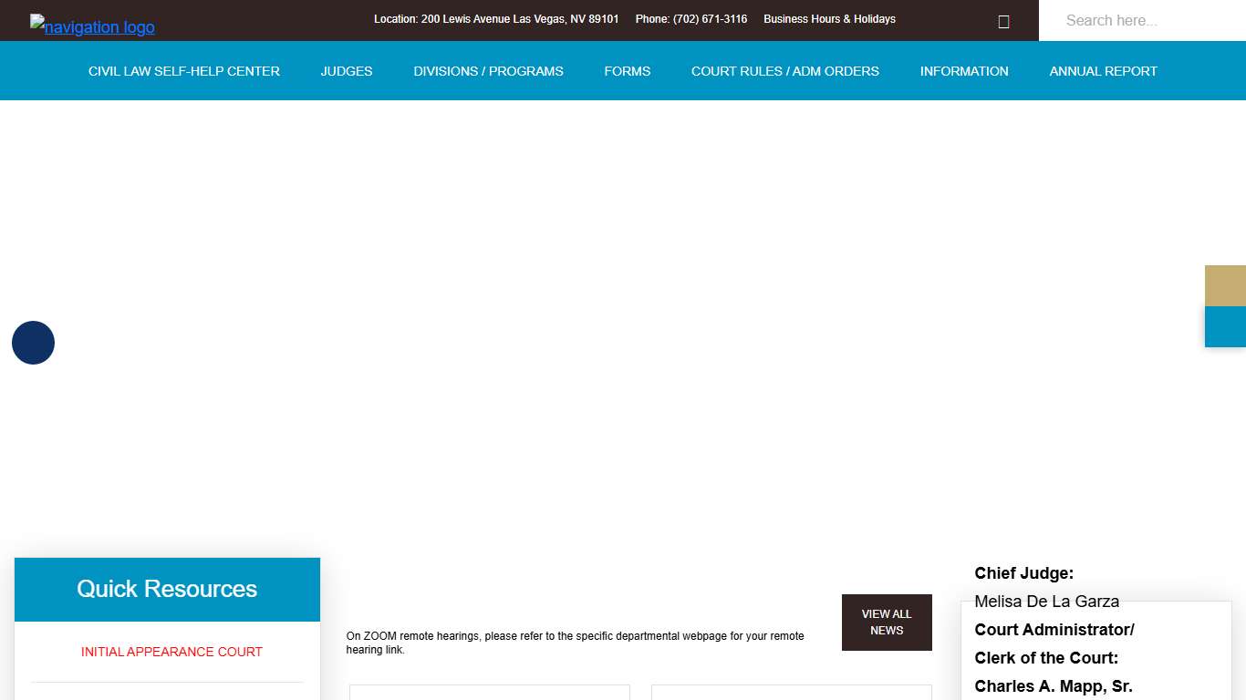Expand the Judges navigation menu

(347, 71)
